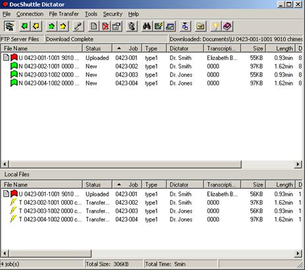
Task: Click the connect to server toolbar icon
Action: [x=9, y=26]
